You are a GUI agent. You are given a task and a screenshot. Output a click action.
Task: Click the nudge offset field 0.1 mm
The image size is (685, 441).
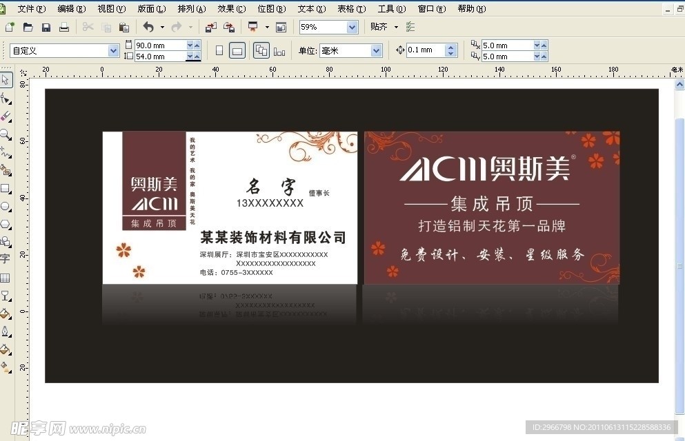[x=426, y=50]
